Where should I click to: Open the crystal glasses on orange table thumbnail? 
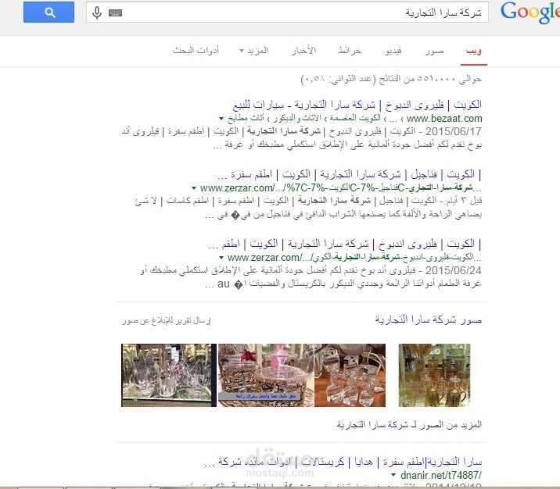(x=350, y=375)
